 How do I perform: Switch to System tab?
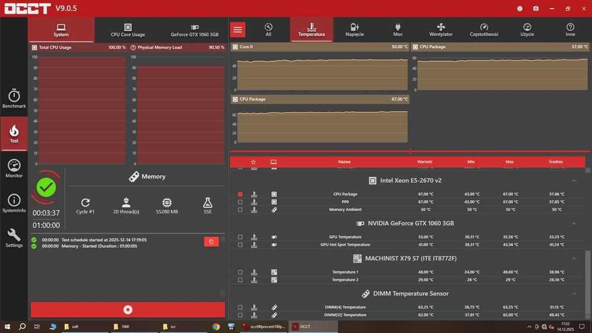[61, 30]
